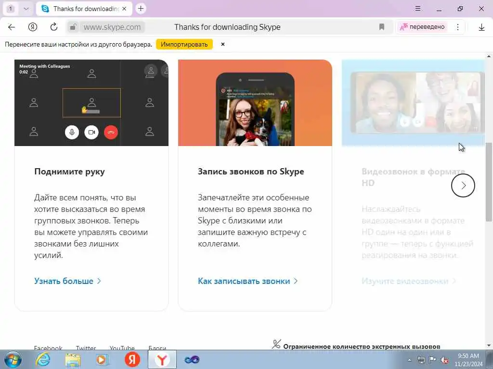Click the lock site-security icon
Viewport: 493px width, 369px height.
click(x=73, y=27)
